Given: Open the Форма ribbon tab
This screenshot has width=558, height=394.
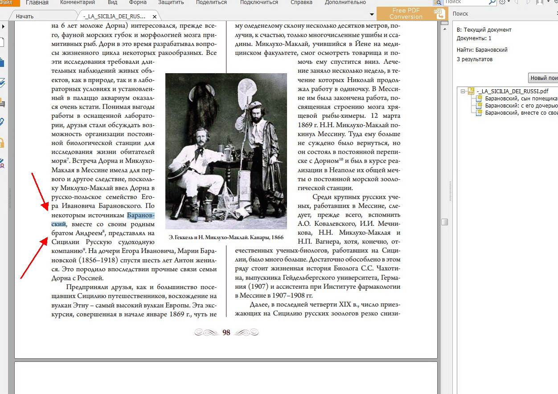Looking at the screenshot, I should (138, 2).
